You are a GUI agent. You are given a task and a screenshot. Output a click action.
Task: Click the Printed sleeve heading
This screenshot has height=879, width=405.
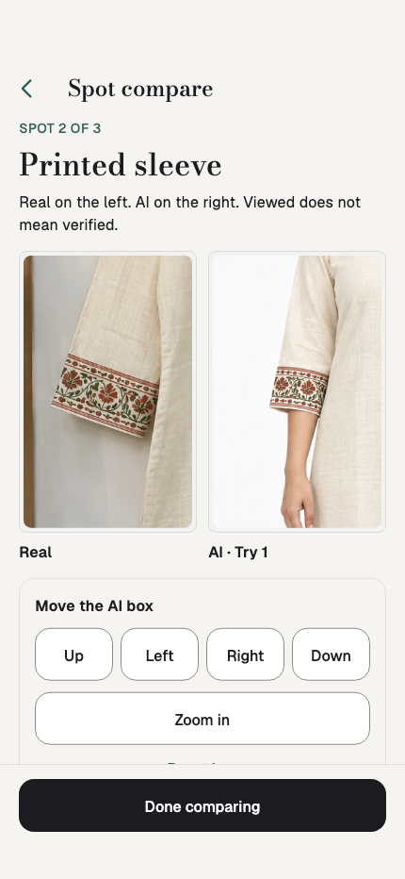(121, 165)
